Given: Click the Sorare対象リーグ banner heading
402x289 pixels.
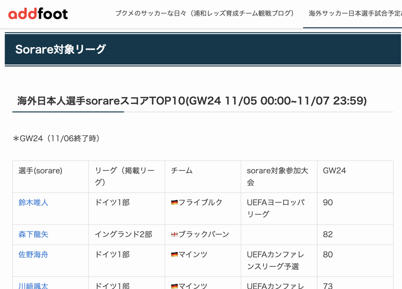Looking at the screenshot, I should click(x=61, y=49).
